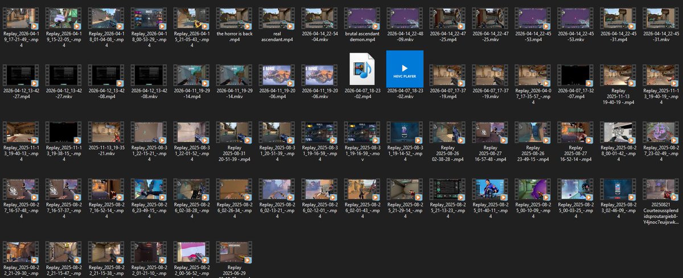Select thumbnail of Replay_2026-04-19_17-21-49_-.mp4
This screenshot has width=683, height=278.
pos(20,19)
